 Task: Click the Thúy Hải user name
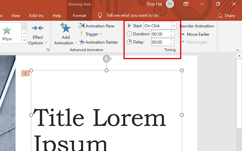click(x=154, y=4)
